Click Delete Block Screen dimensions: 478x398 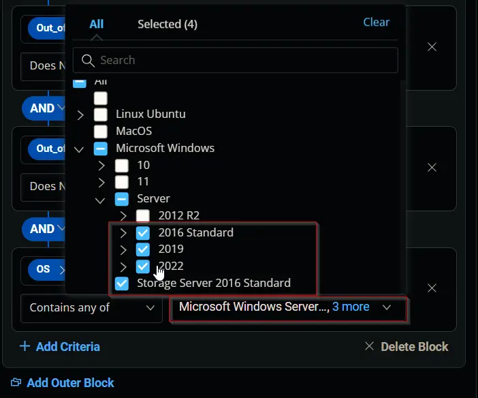tap(407, 347)
